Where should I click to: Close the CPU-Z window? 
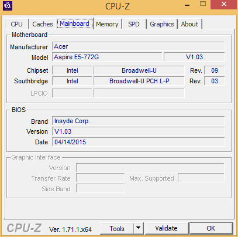[x=224, y=5]
